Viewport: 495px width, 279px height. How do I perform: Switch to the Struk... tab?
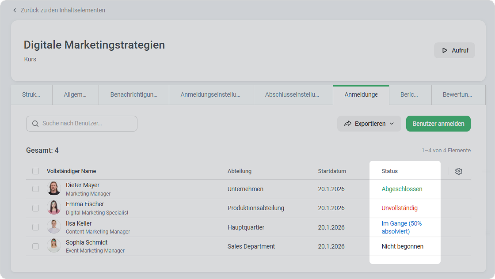pos(31,95)
